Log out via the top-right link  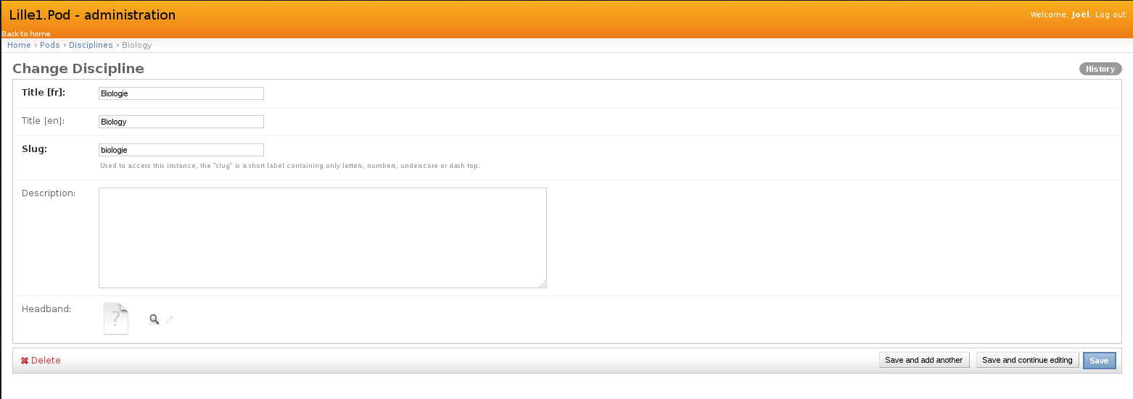(x=1110, y=15)
